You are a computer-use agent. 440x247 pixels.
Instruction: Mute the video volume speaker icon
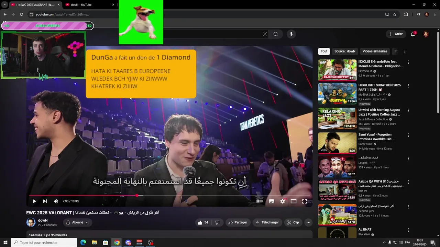click(56, 201)
